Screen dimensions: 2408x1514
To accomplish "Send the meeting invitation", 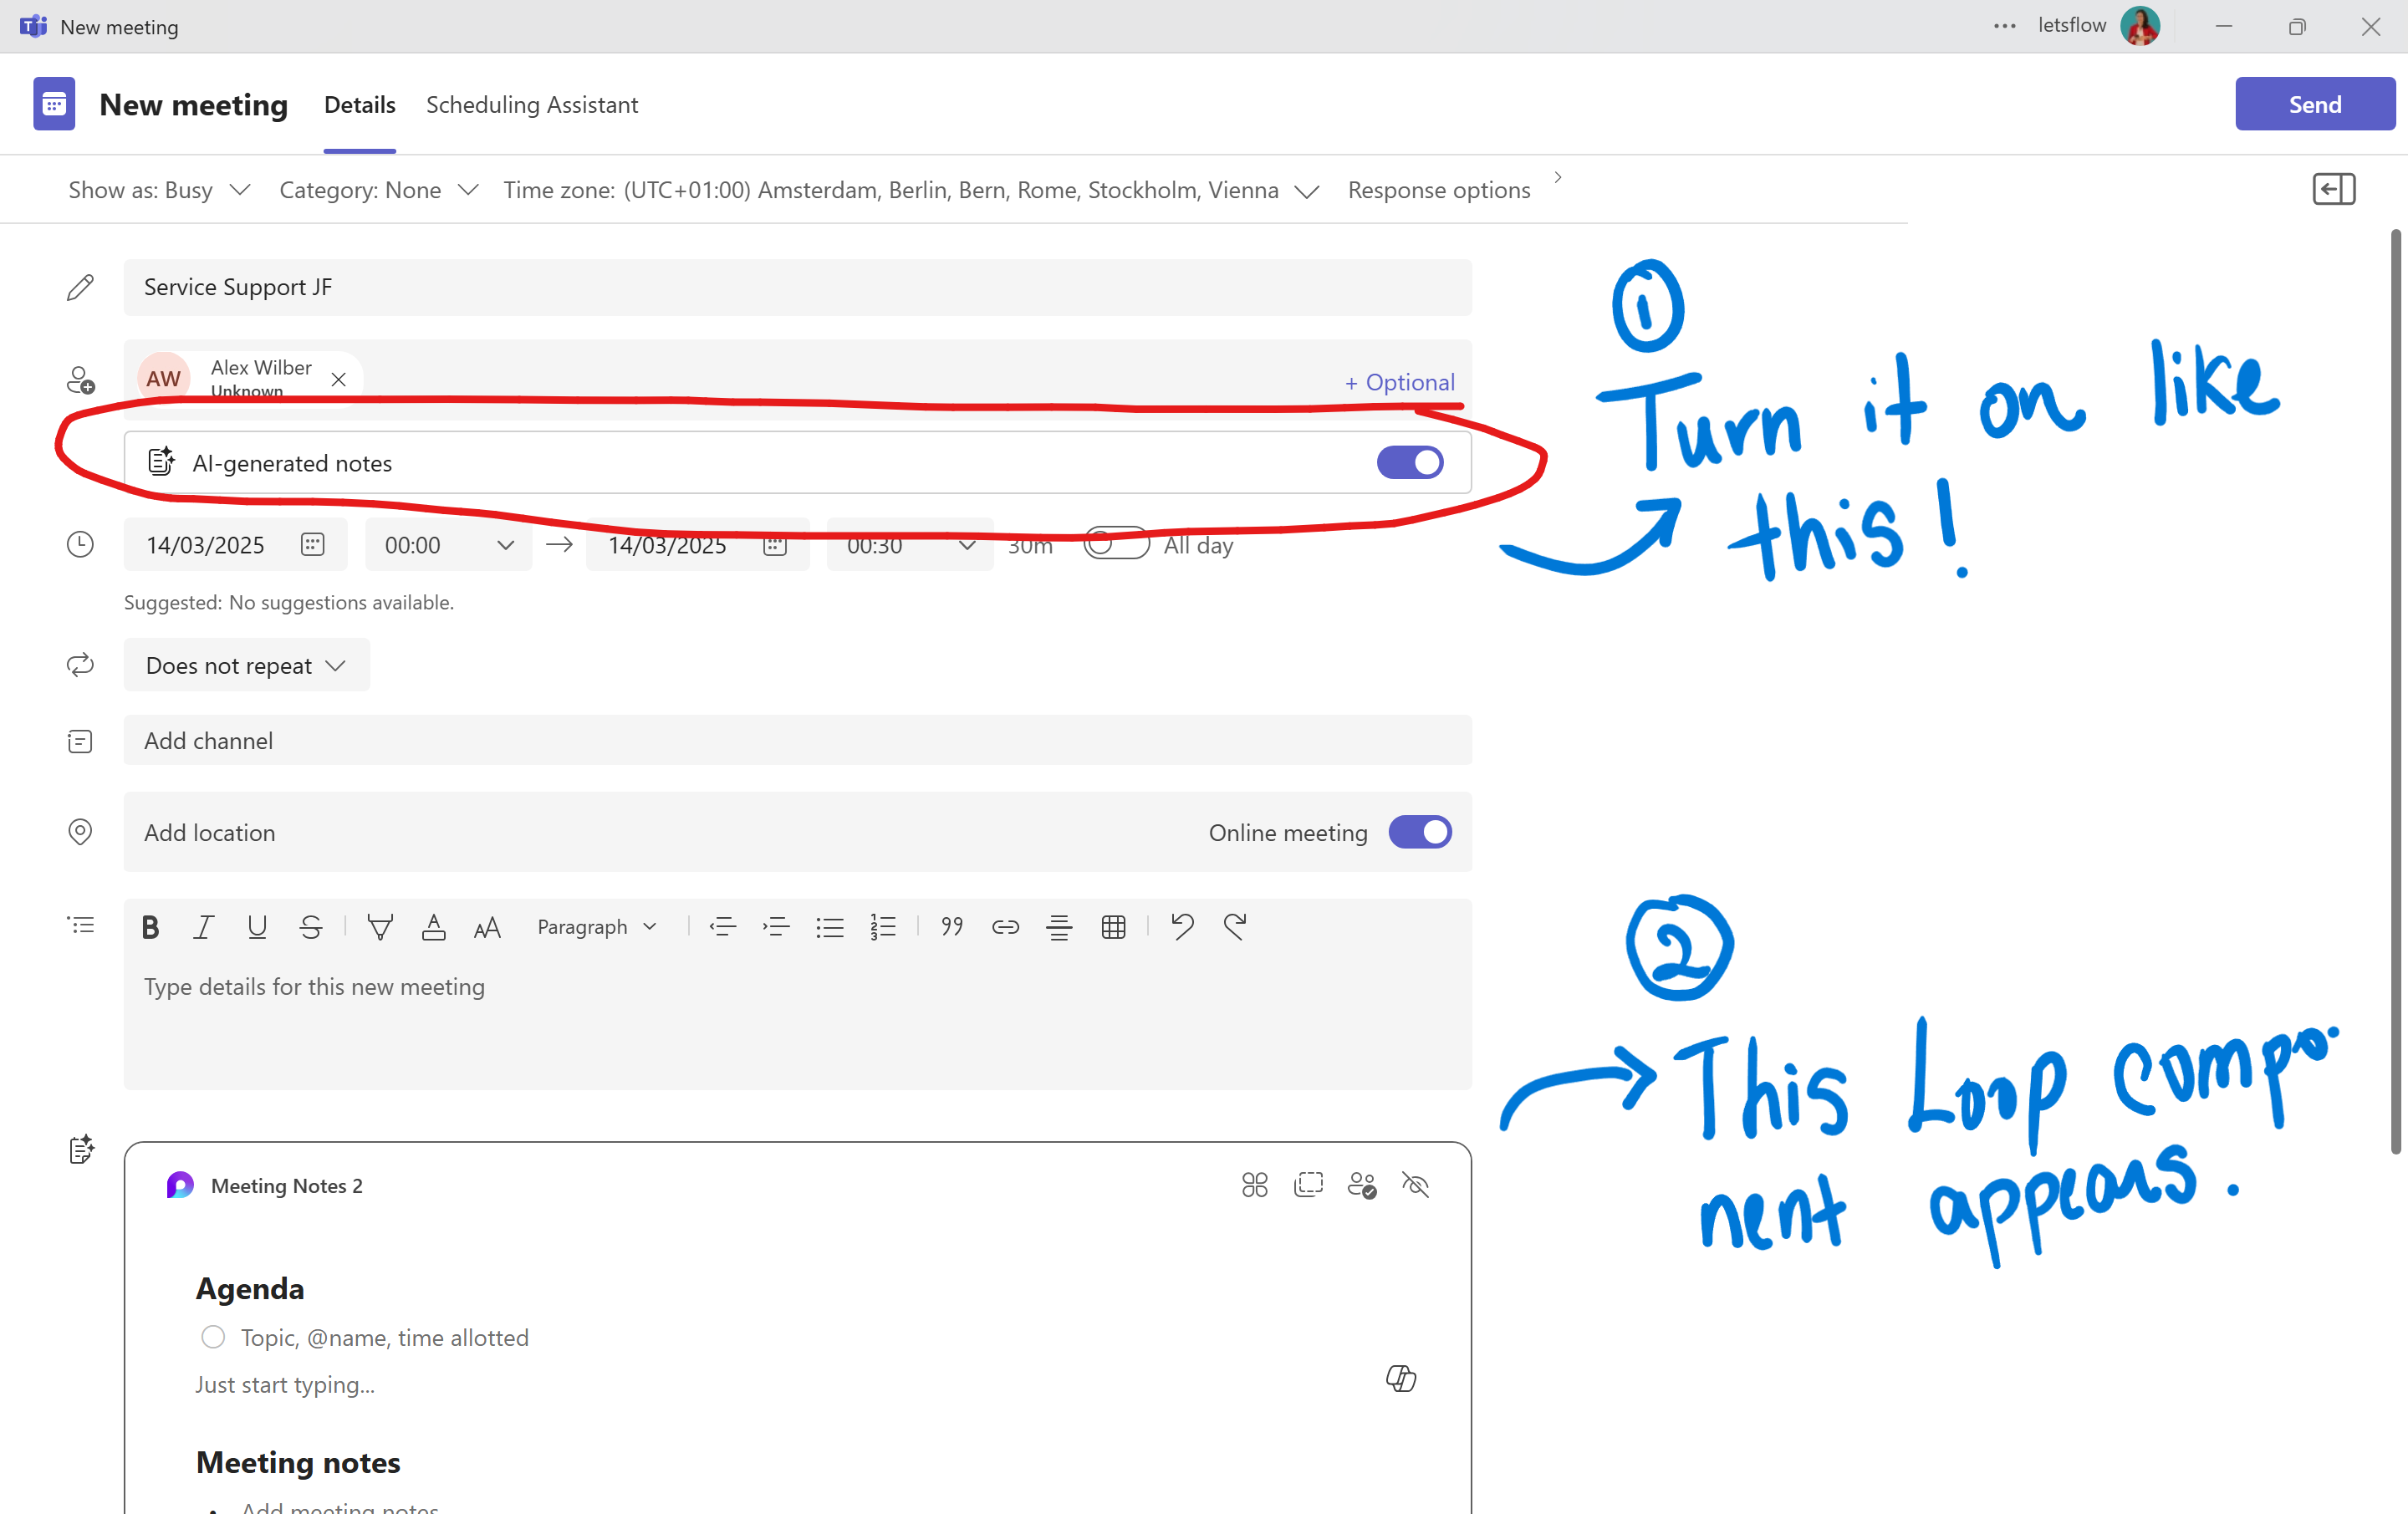I will [2314, 104].
